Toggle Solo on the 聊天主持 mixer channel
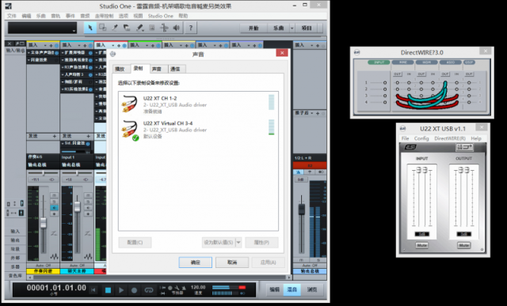Image resolution: width=507 pixels, height=306 pixels. 88,202
